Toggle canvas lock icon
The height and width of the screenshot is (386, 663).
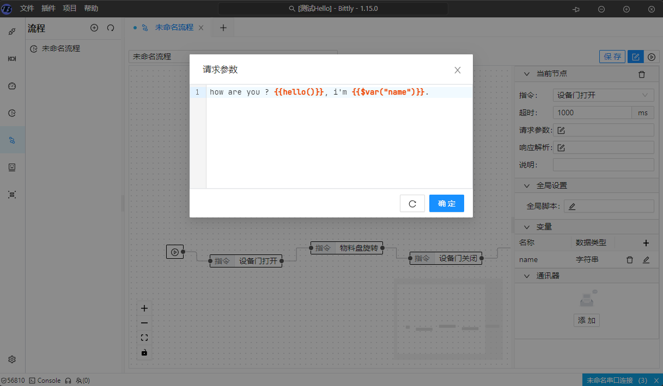(x=144, y=352)
